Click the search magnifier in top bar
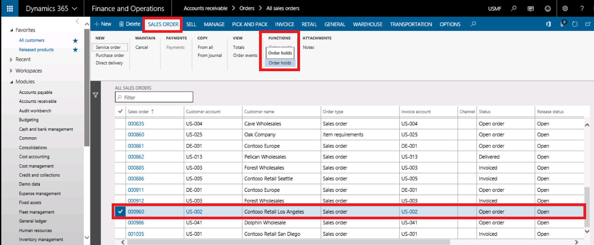 click(514, 8)
